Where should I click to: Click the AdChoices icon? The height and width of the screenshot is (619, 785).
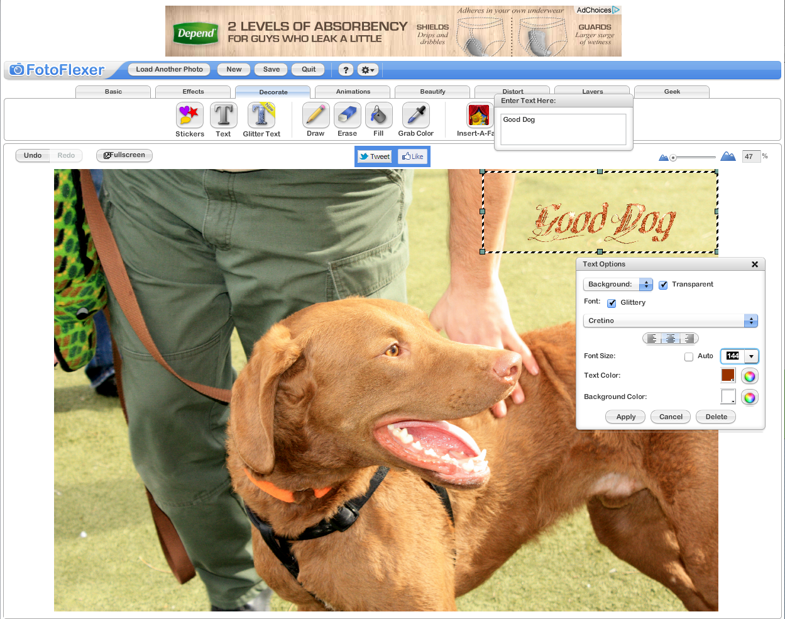click(x=598, y=10)
